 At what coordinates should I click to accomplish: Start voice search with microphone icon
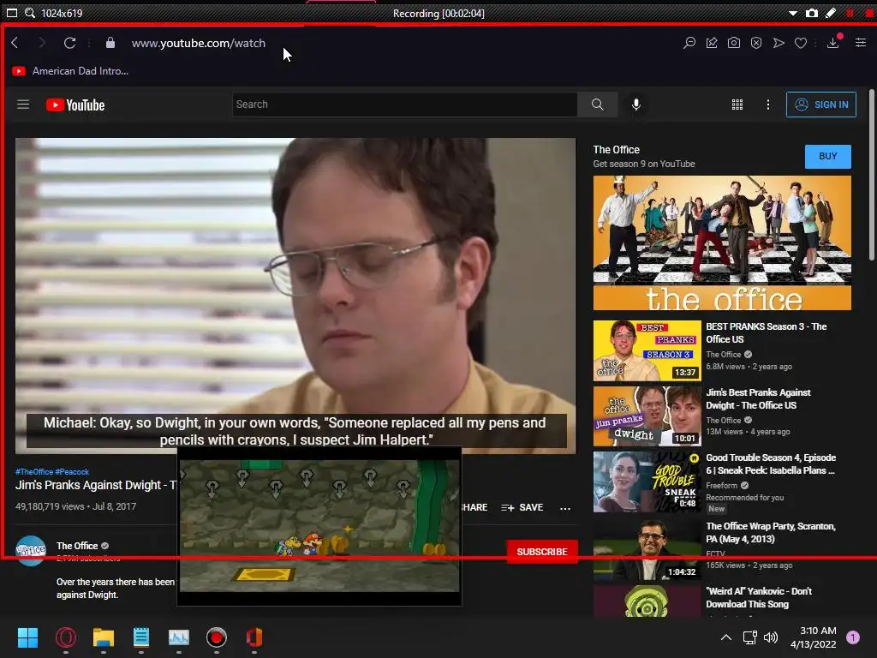point(636,105)
